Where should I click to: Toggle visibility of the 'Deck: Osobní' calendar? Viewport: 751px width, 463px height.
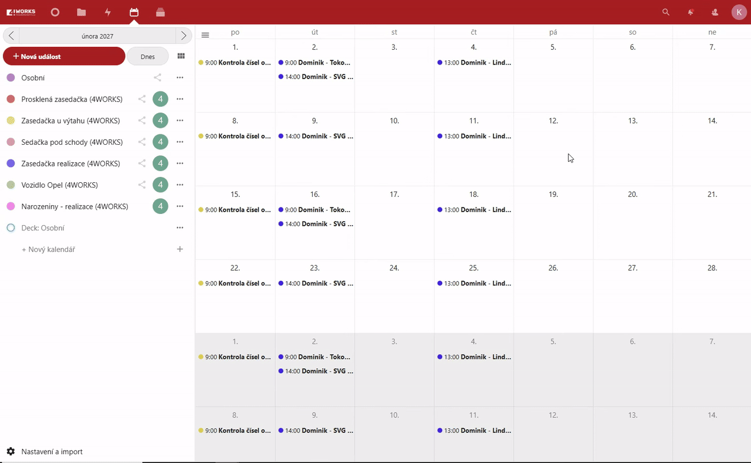tap(11, 227)
